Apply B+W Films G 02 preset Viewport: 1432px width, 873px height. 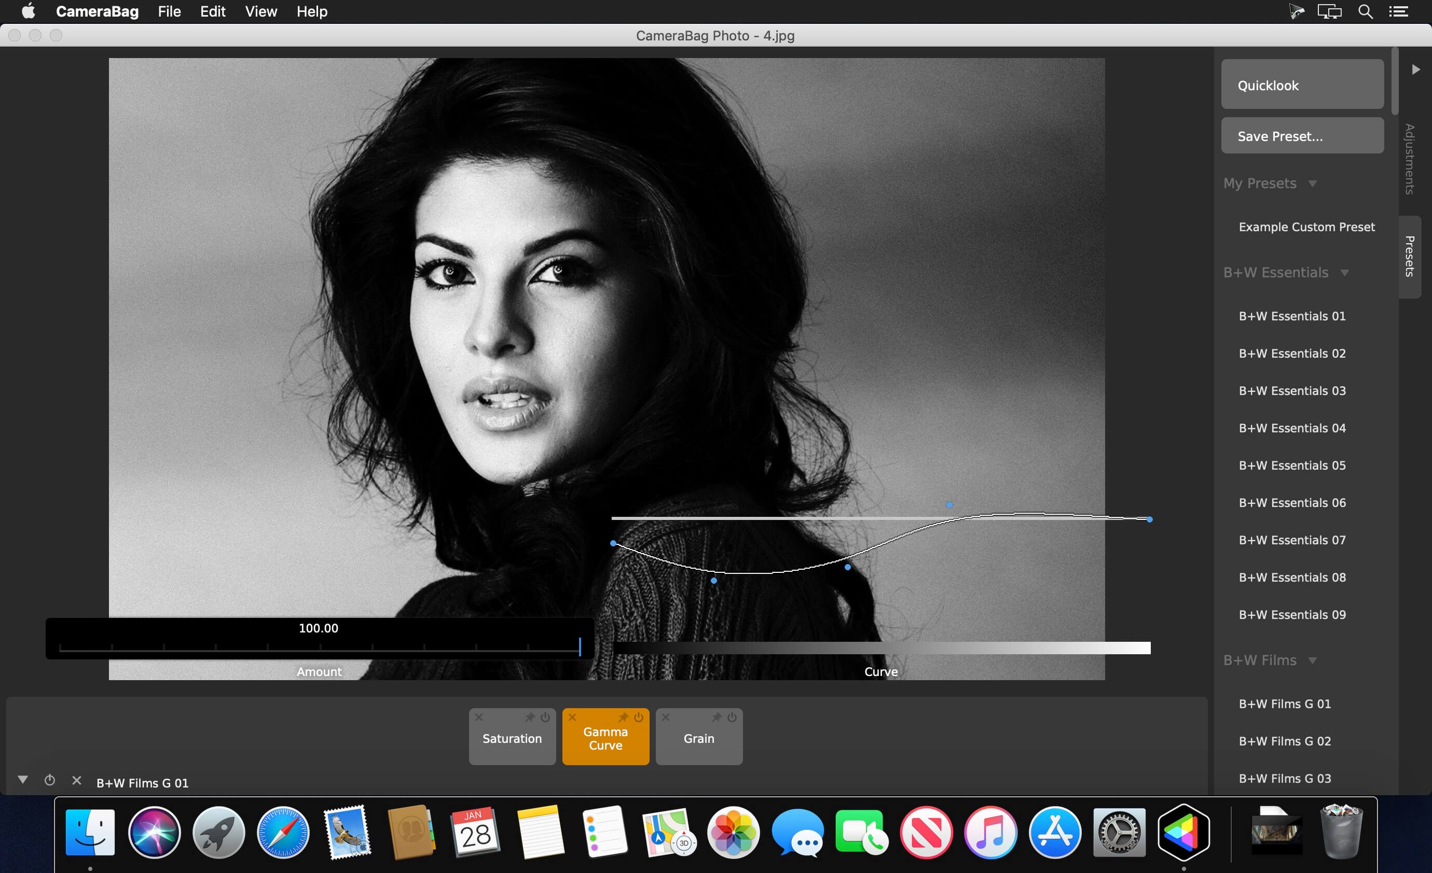(x=1284, y=741)
